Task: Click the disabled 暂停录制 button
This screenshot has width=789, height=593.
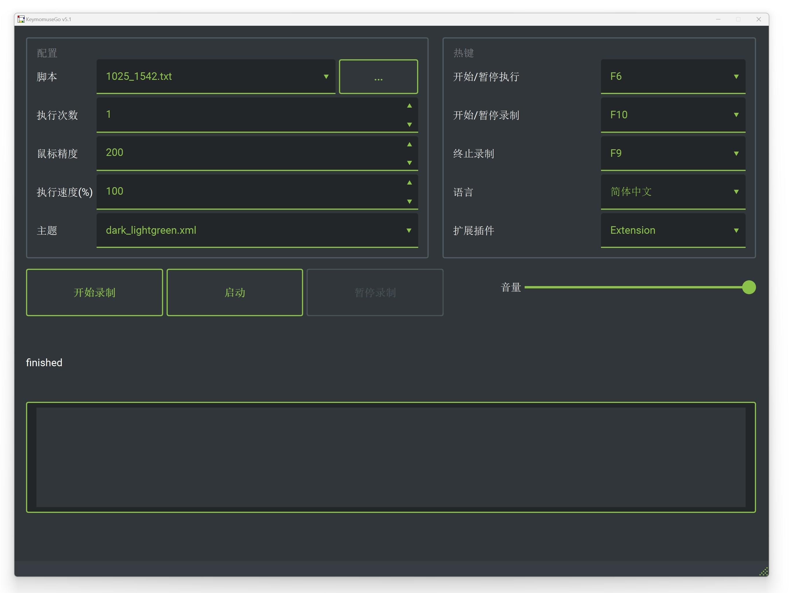Action: pyautogui.click(x=375, y=292)
